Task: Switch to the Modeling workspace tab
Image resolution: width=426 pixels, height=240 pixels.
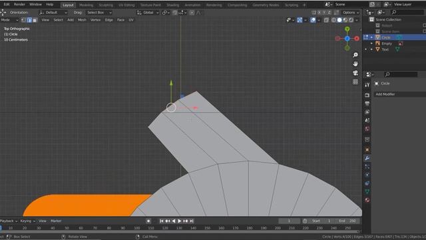Action: (86, 5)
